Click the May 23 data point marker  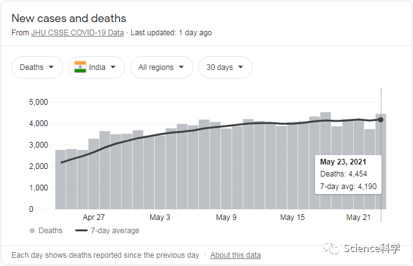[x=381, y=120]
